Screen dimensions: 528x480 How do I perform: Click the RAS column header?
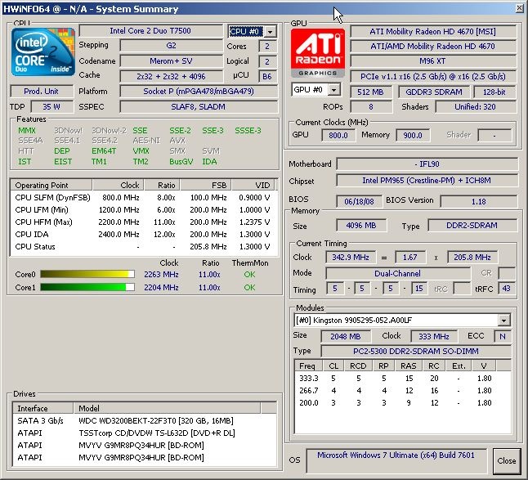tap(408, 366)
